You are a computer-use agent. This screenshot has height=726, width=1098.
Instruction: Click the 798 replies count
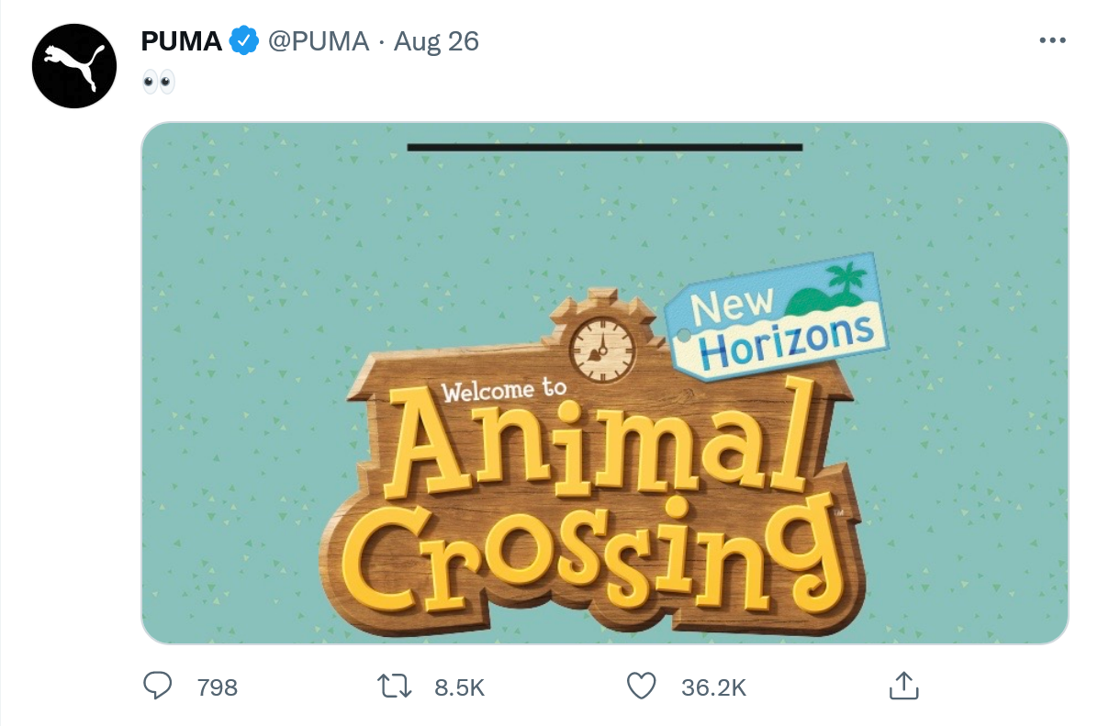[218, 687]
